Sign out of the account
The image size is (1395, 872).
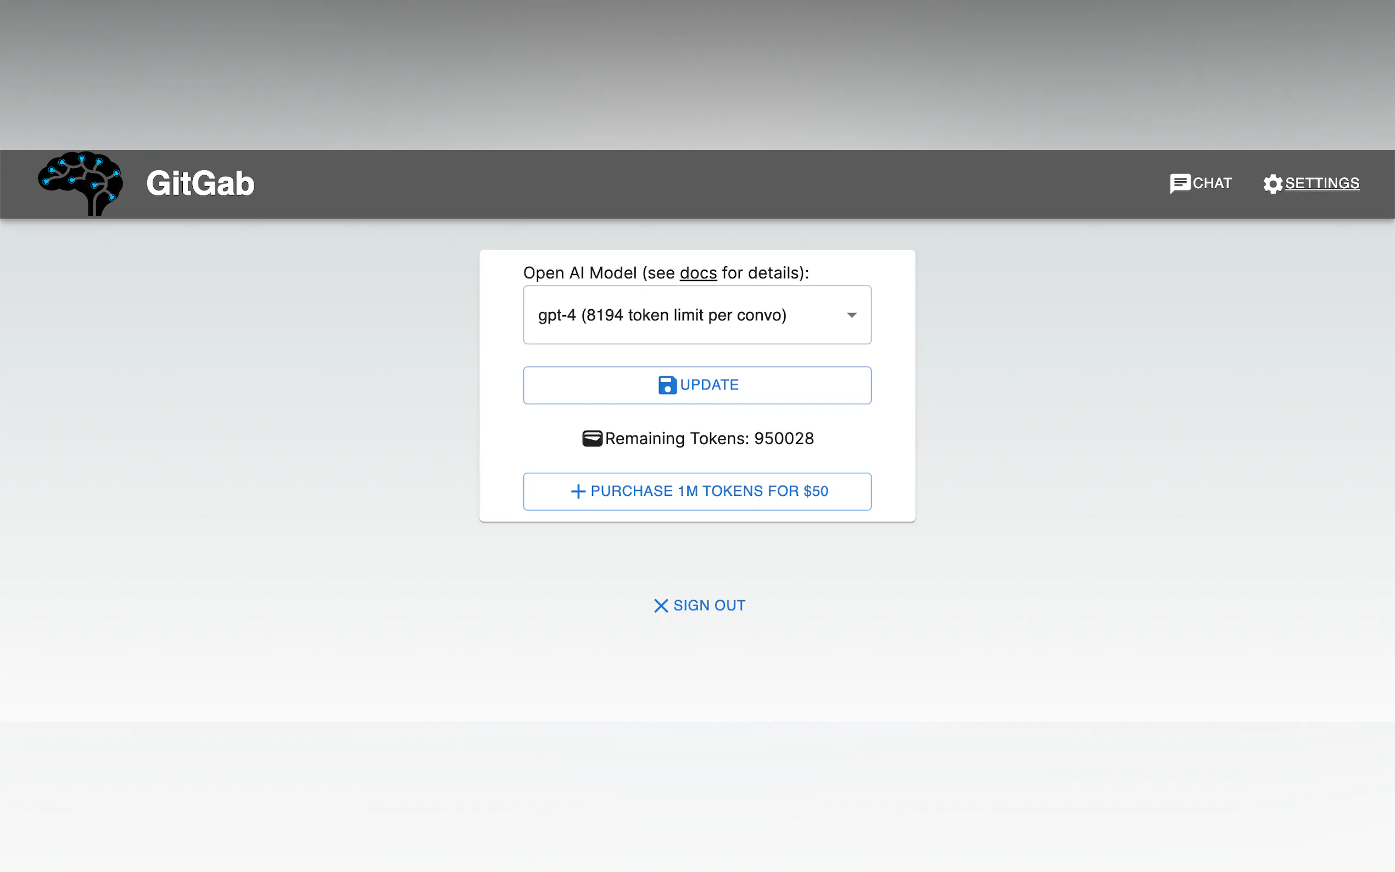(708, 606)
